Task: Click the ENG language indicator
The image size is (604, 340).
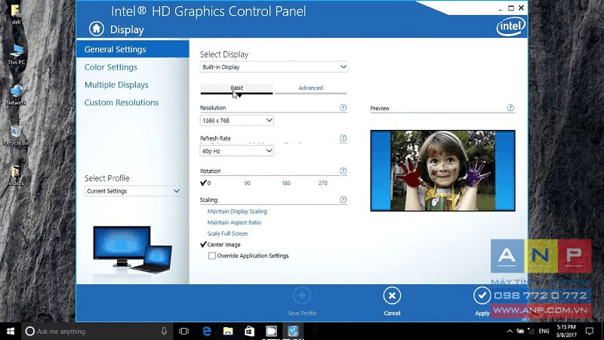Action: pos(544,331)
